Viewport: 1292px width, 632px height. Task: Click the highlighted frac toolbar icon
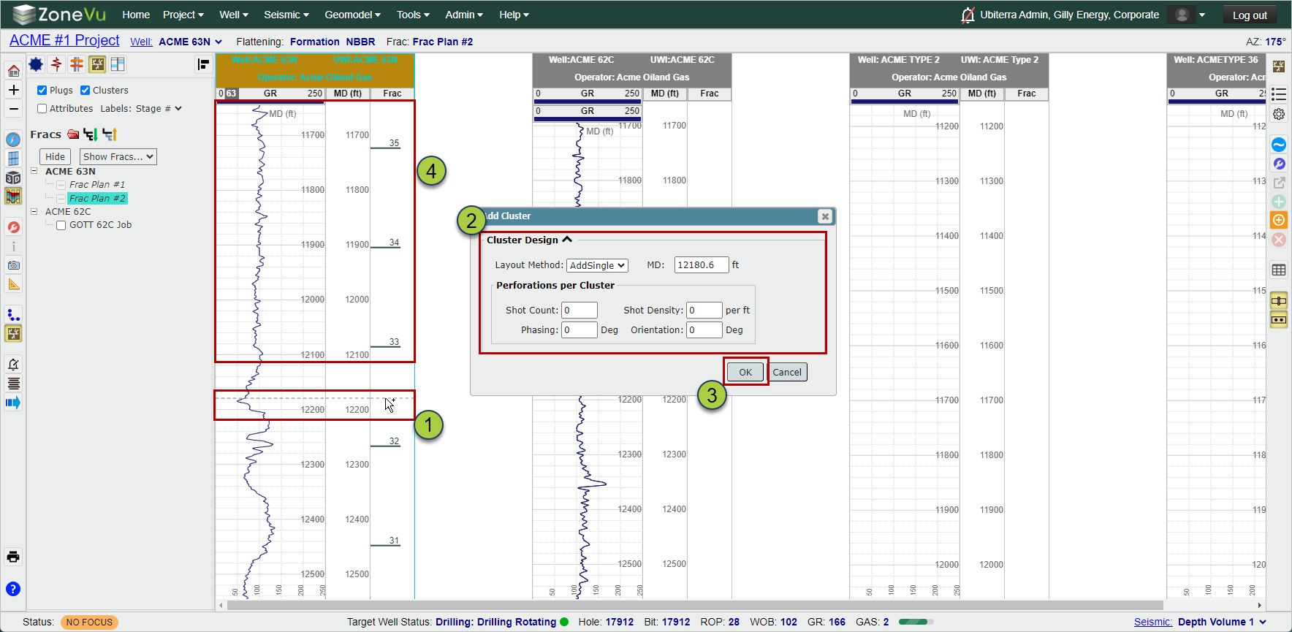(x=97, y=64)
